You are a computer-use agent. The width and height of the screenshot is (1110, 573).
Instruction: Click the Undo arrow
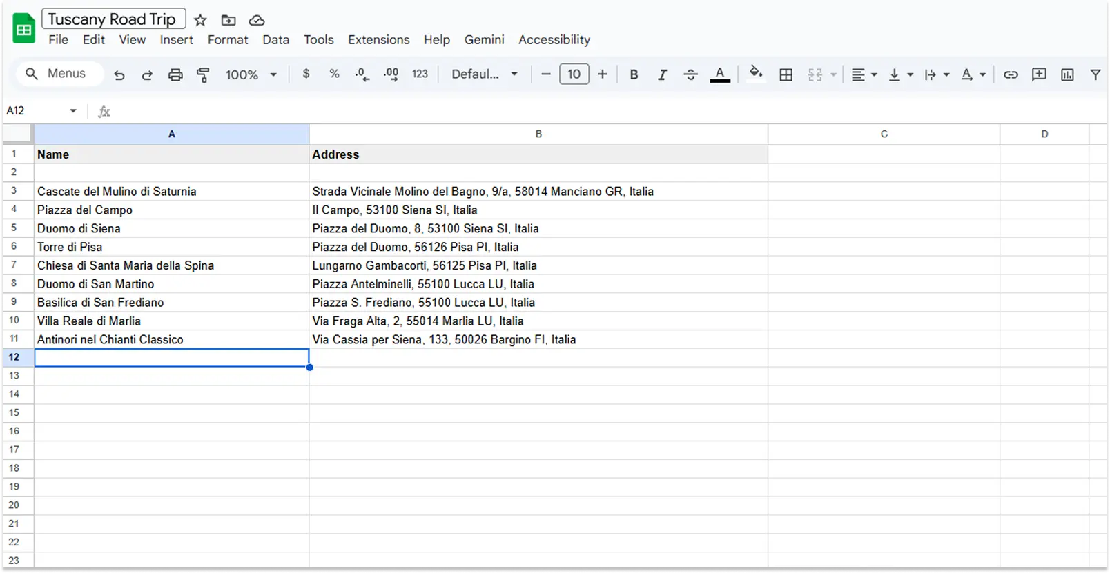119,74
